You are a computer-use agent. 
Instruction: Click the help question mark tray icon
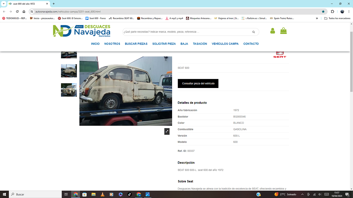[258, 194]
